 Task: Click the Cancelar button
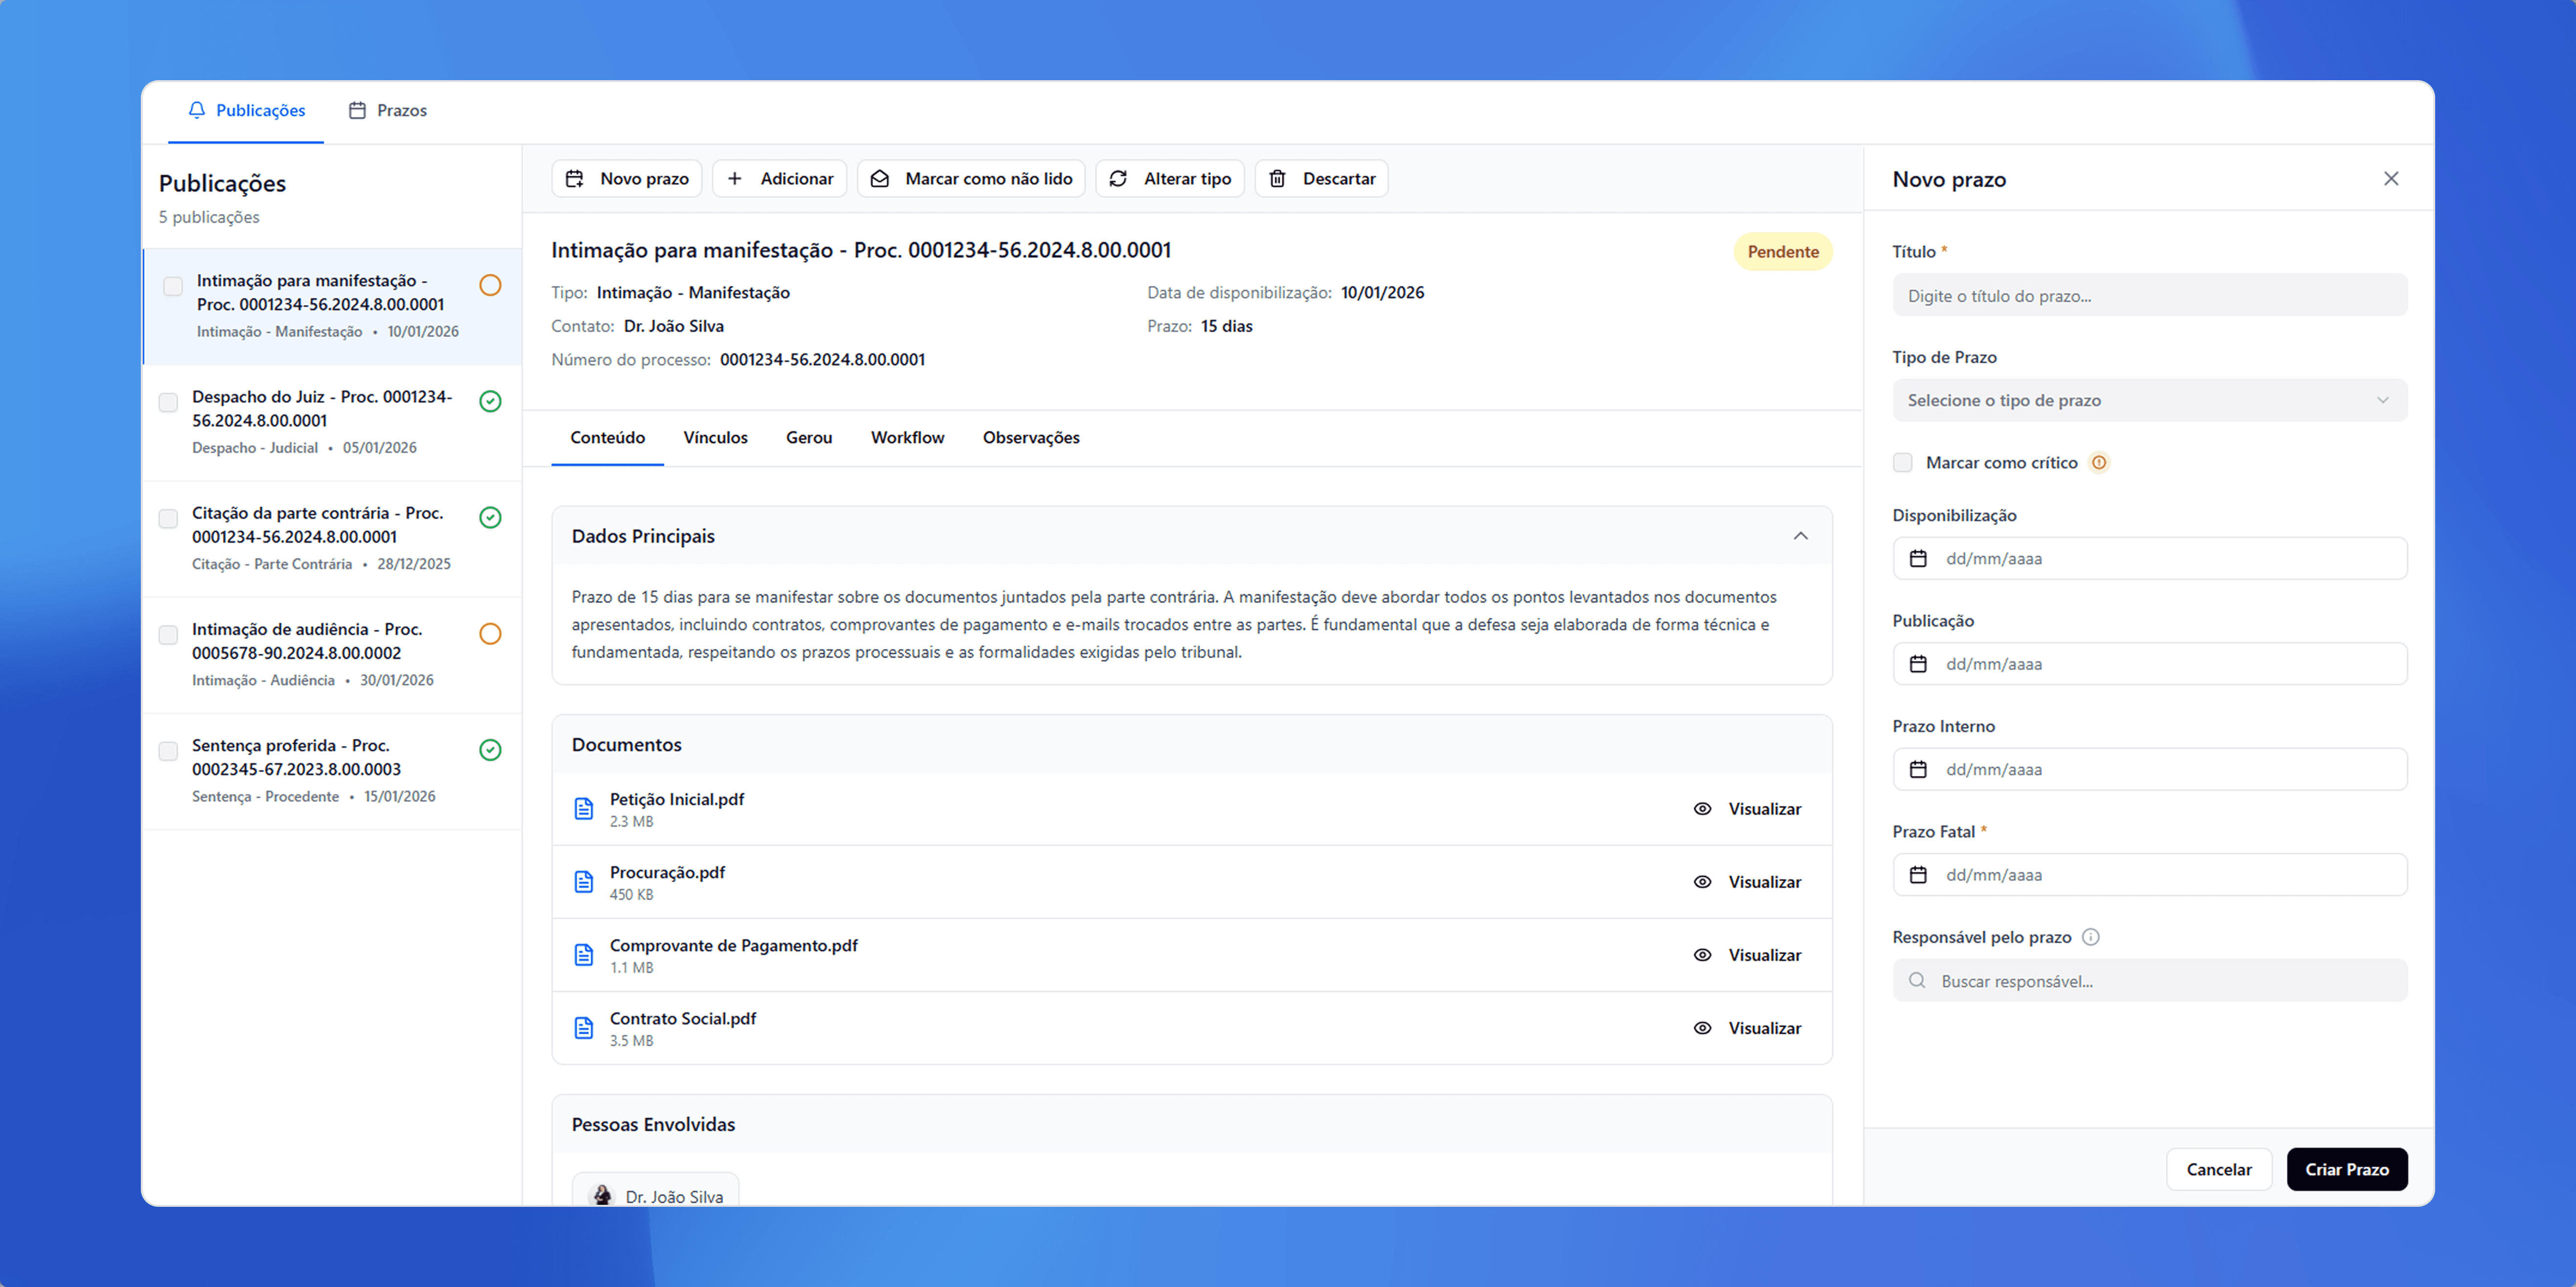[2219, 1169]
